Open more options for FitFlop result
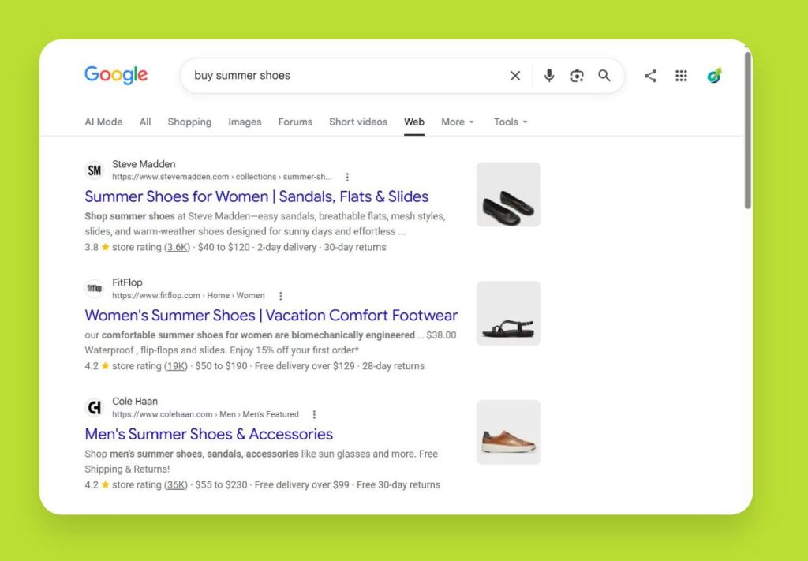Image resolution: width=808 pixels, height=561 pixels. (x=281, y=296)
